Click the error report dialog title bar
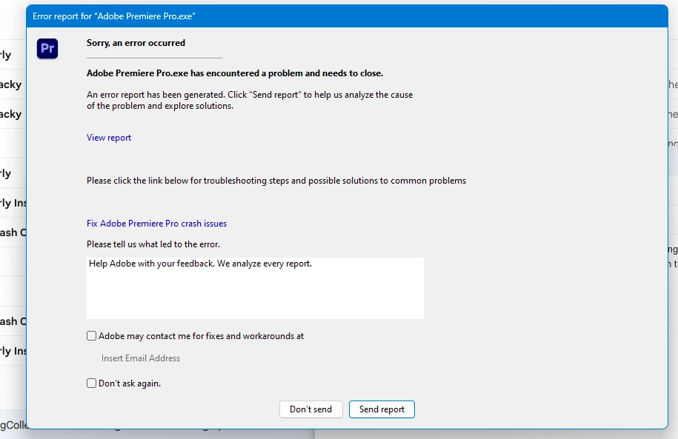Viewport: 678px width, 439px height. [x=348, y=16]
